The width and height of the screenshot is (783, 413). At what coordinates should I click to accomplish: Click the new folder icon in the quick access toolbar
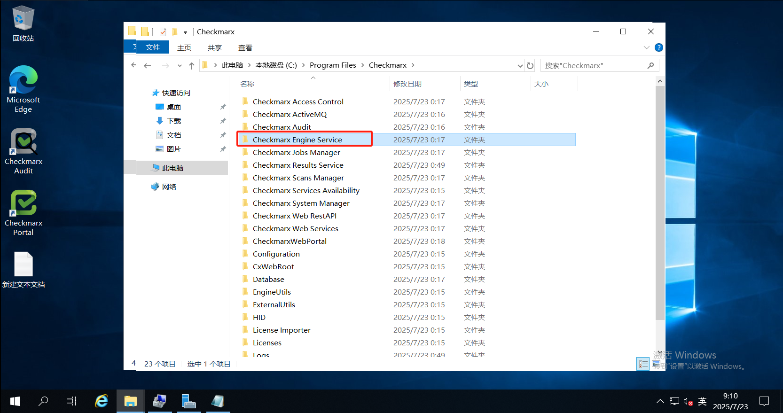(174, 32)
